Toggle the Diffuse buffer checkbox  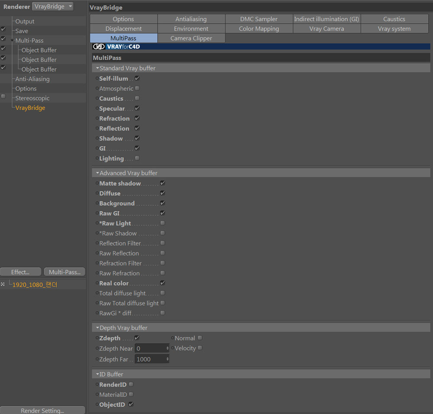[x=163, y=193]
